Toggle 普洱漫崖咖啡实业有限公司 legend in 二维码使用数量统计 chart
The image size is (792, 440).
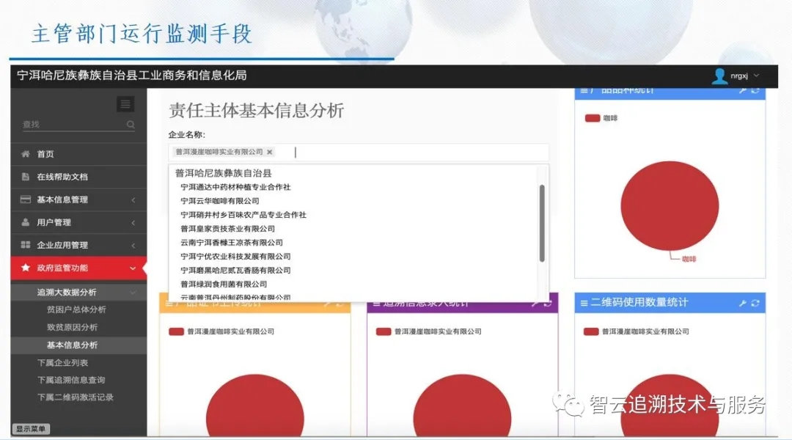click(591, 331)
